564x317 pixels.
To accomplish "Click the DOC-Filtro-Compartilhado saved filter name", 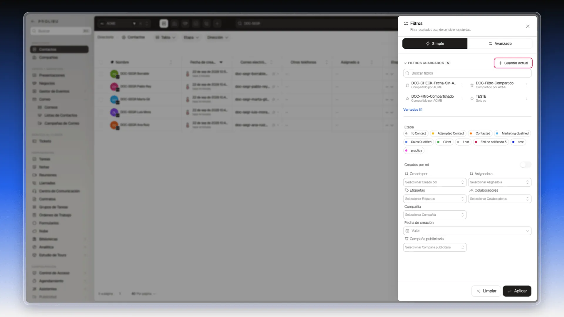I will click(432, 96).
